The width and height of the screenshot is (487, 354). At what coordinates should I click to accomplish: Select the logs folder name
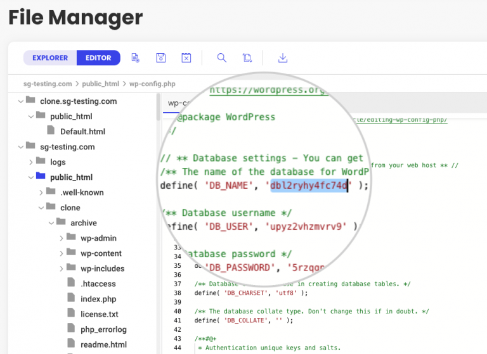click(58, 162)
